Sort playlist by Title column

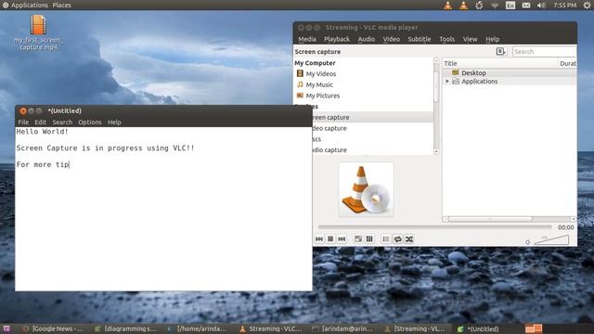[x=500, y=63]
